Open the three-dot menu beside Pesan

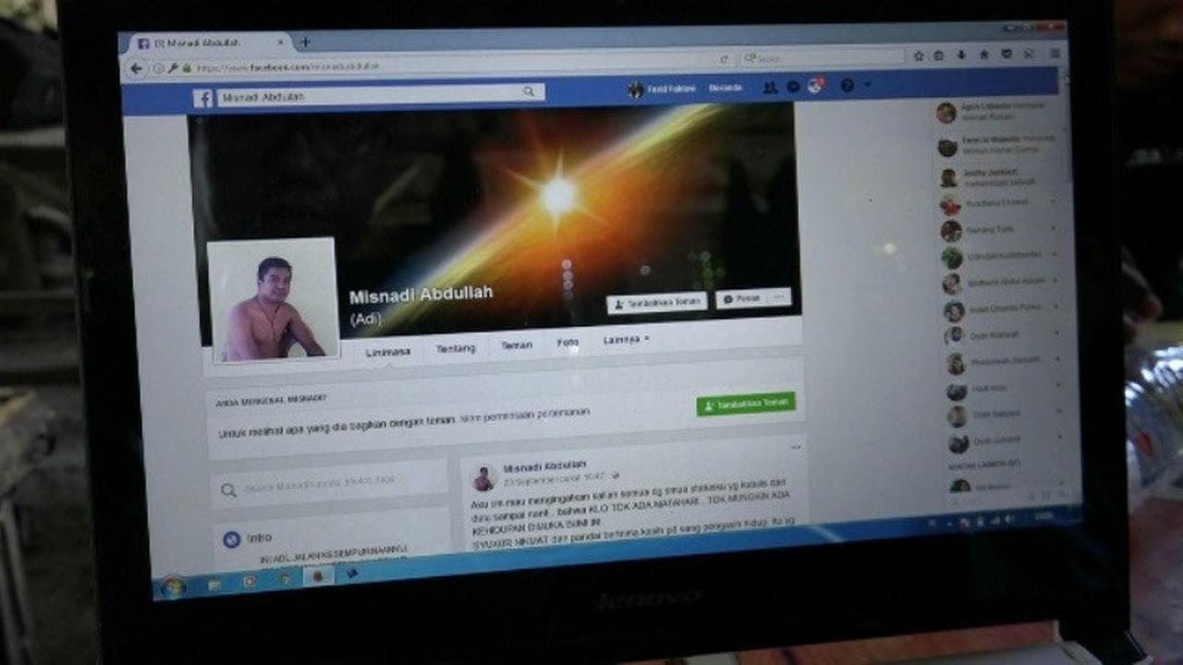pyautogui.click(x=779, y=297)
